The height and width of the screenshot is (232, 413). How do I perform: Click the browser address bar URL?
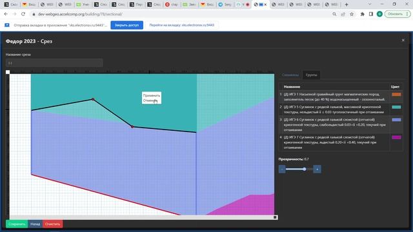click(80, 14)
